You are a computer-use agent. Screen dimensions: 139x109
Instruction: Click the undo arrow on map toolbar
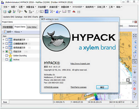[135, 77]
